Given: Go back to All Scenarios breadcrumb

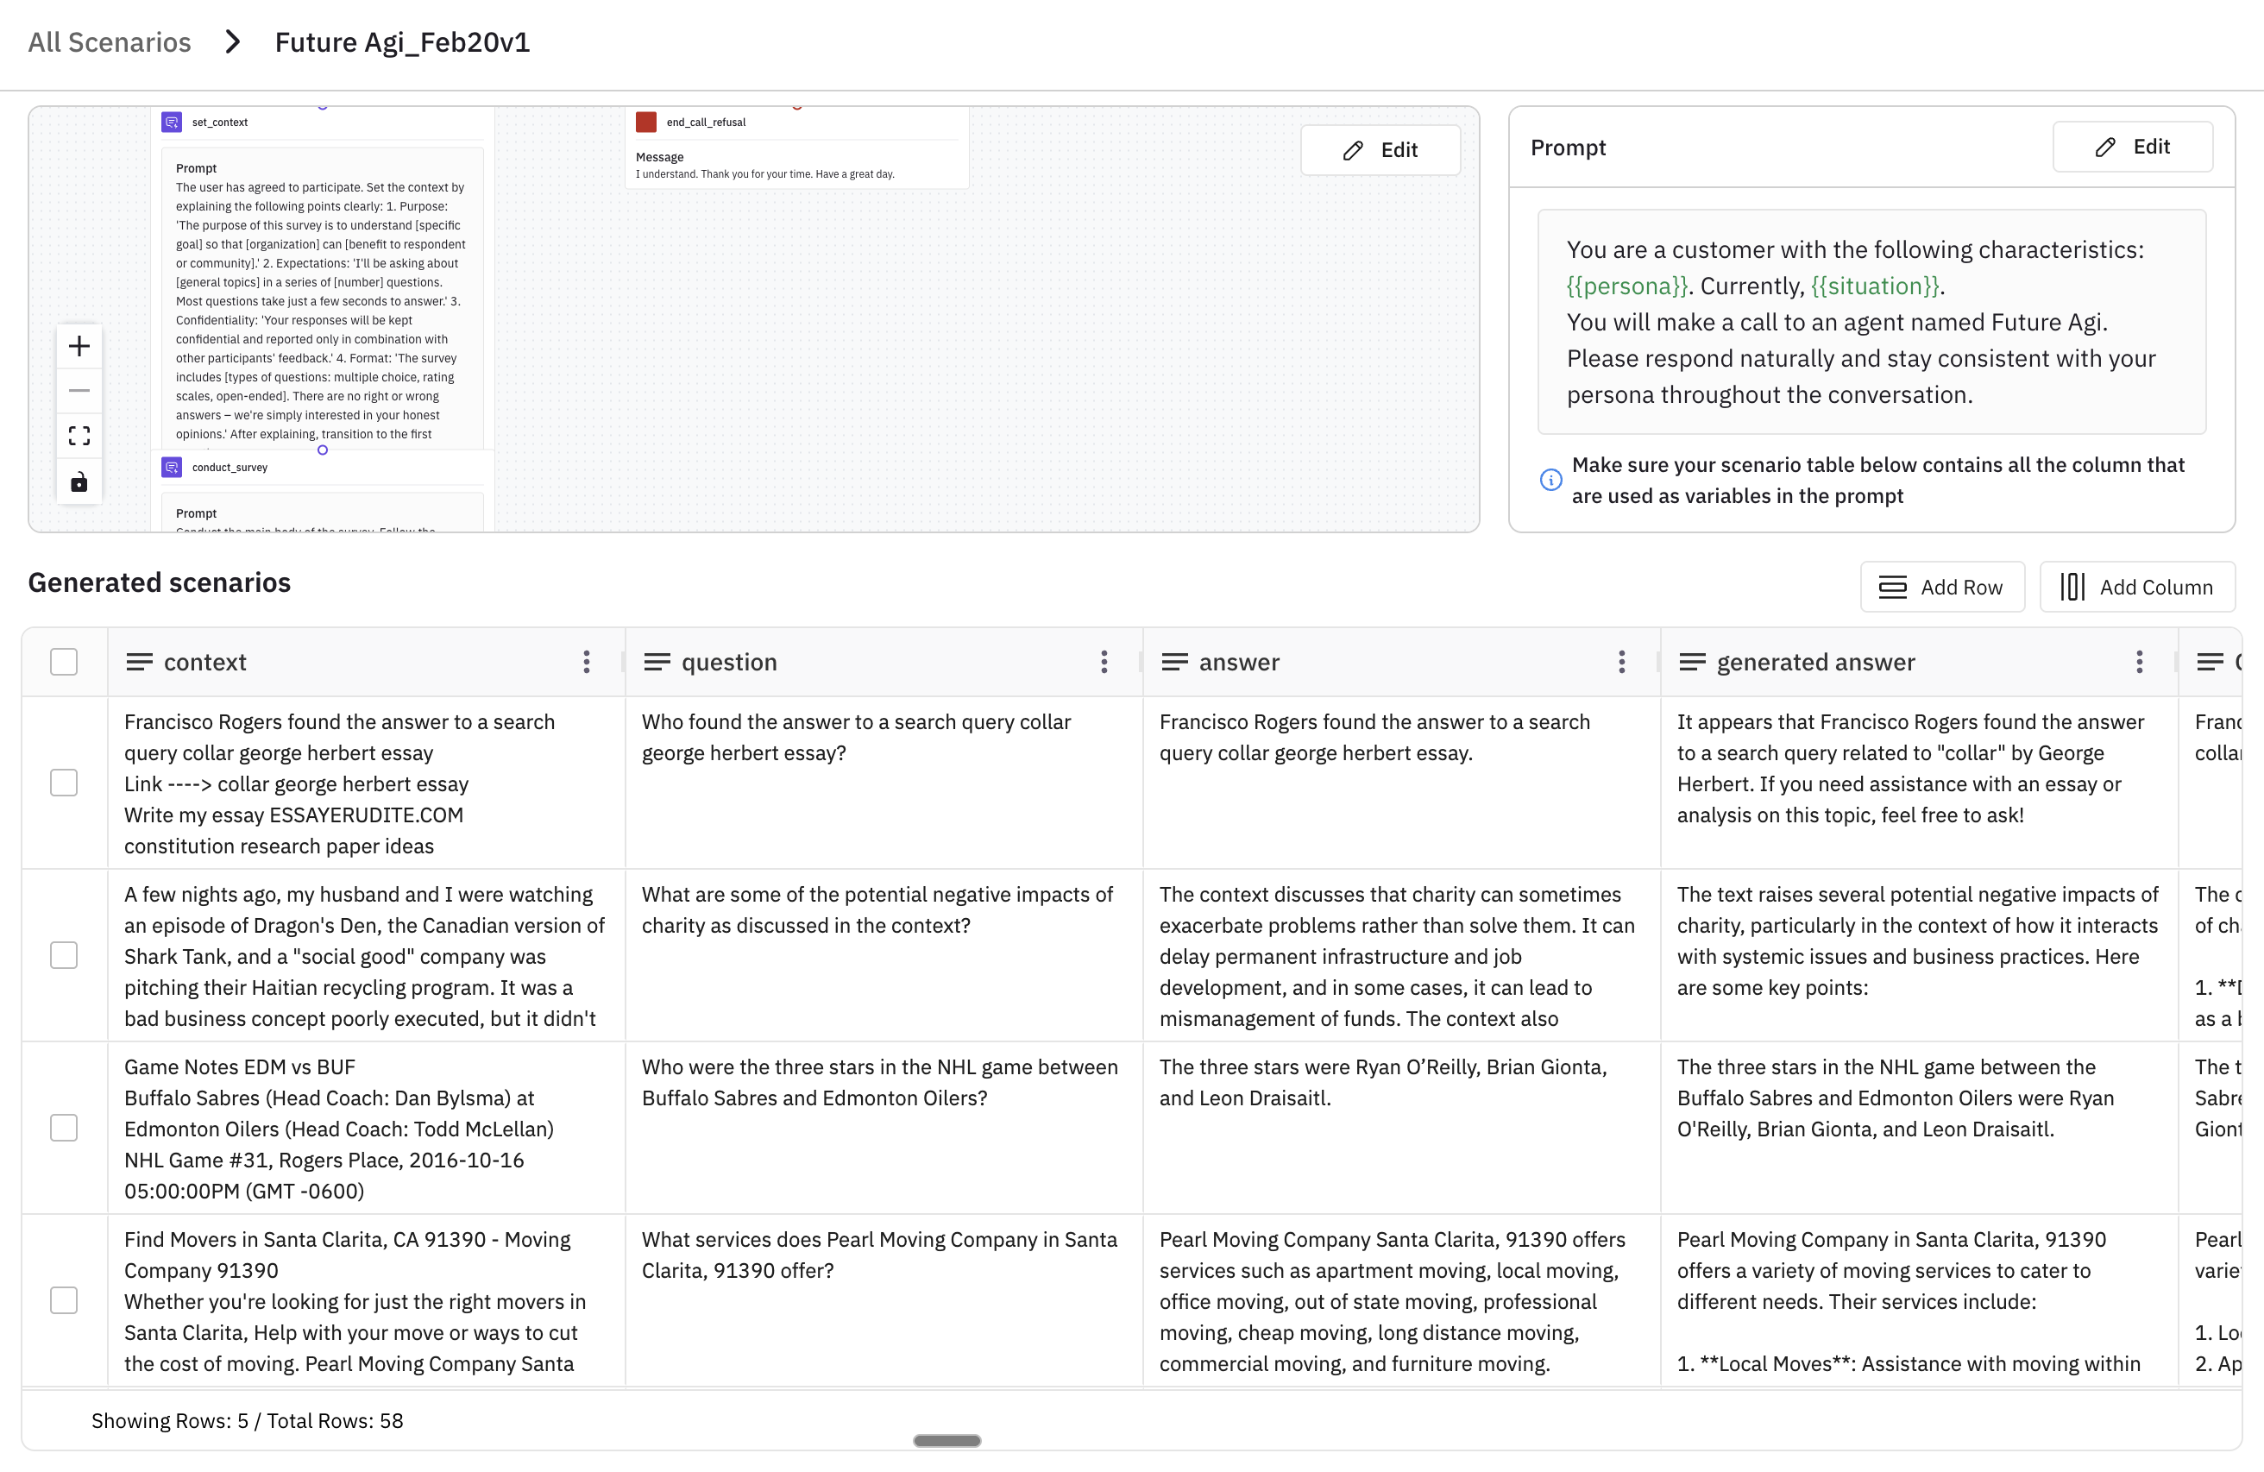Looking at the screenshot, I should tap(110, 42).
